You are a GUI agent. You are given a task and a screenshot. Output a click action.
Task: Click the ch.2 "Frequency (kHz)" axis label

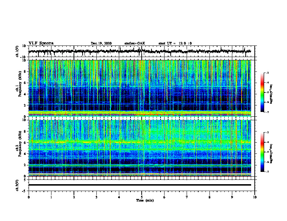tap(20, 144)
